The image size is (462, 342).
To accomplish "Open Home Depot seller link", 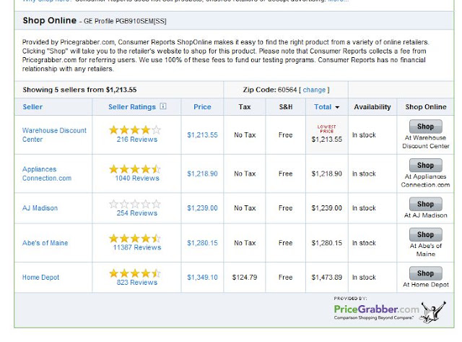I will point(40,278).
